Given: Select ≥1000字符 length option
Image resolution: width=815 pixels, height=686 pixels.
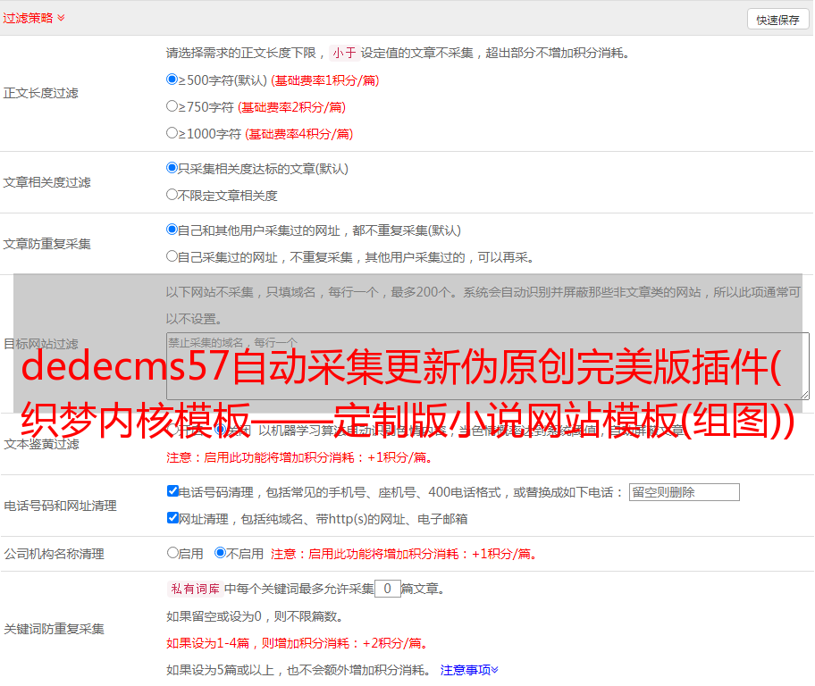Looking at the screenshot, I should point(172,133).
